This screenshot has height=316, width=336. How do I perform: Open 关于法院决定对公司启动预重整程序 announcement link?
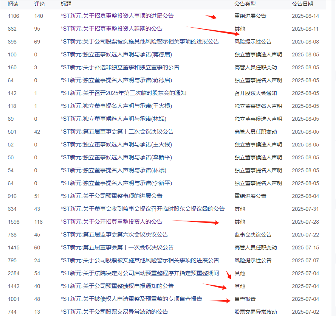(142, 273)
